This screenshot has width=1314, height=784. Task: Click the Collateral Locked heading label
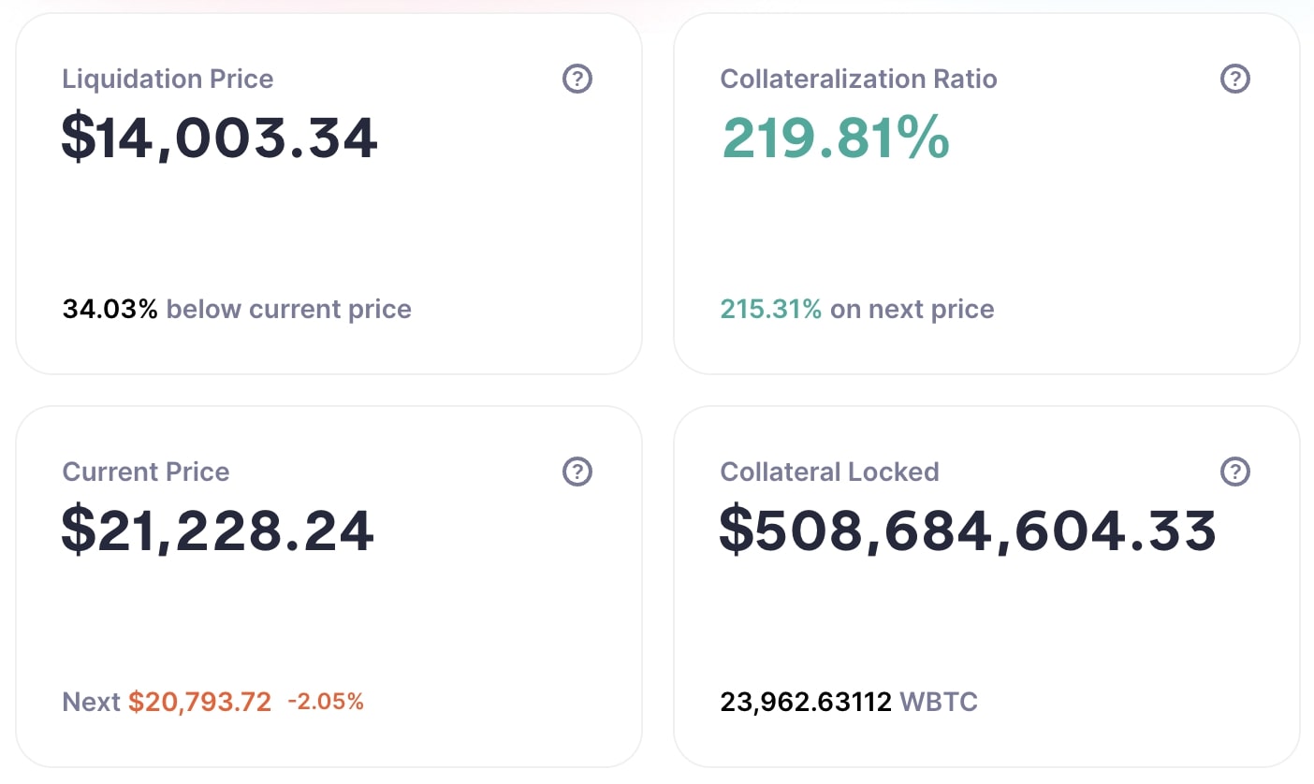(x=829, y=472)
